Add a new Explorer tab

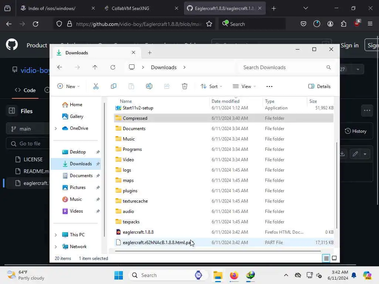150,53
